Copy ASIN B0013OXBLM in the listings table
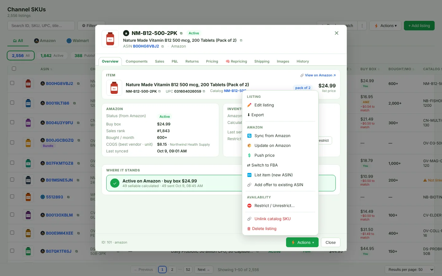This screenshot has height=276, width=442. (x=78, y=215)
